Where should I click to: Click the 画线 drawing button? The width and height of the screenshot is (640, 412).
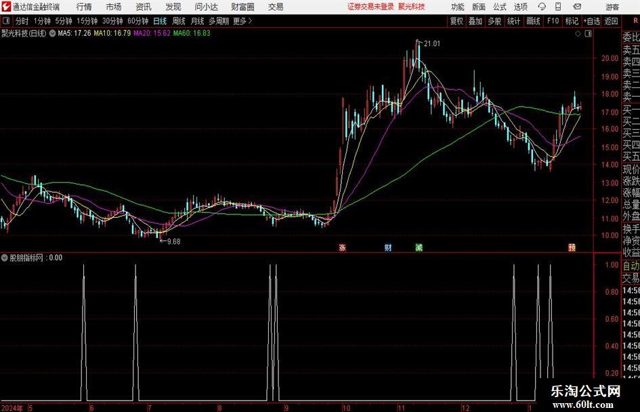533,21
